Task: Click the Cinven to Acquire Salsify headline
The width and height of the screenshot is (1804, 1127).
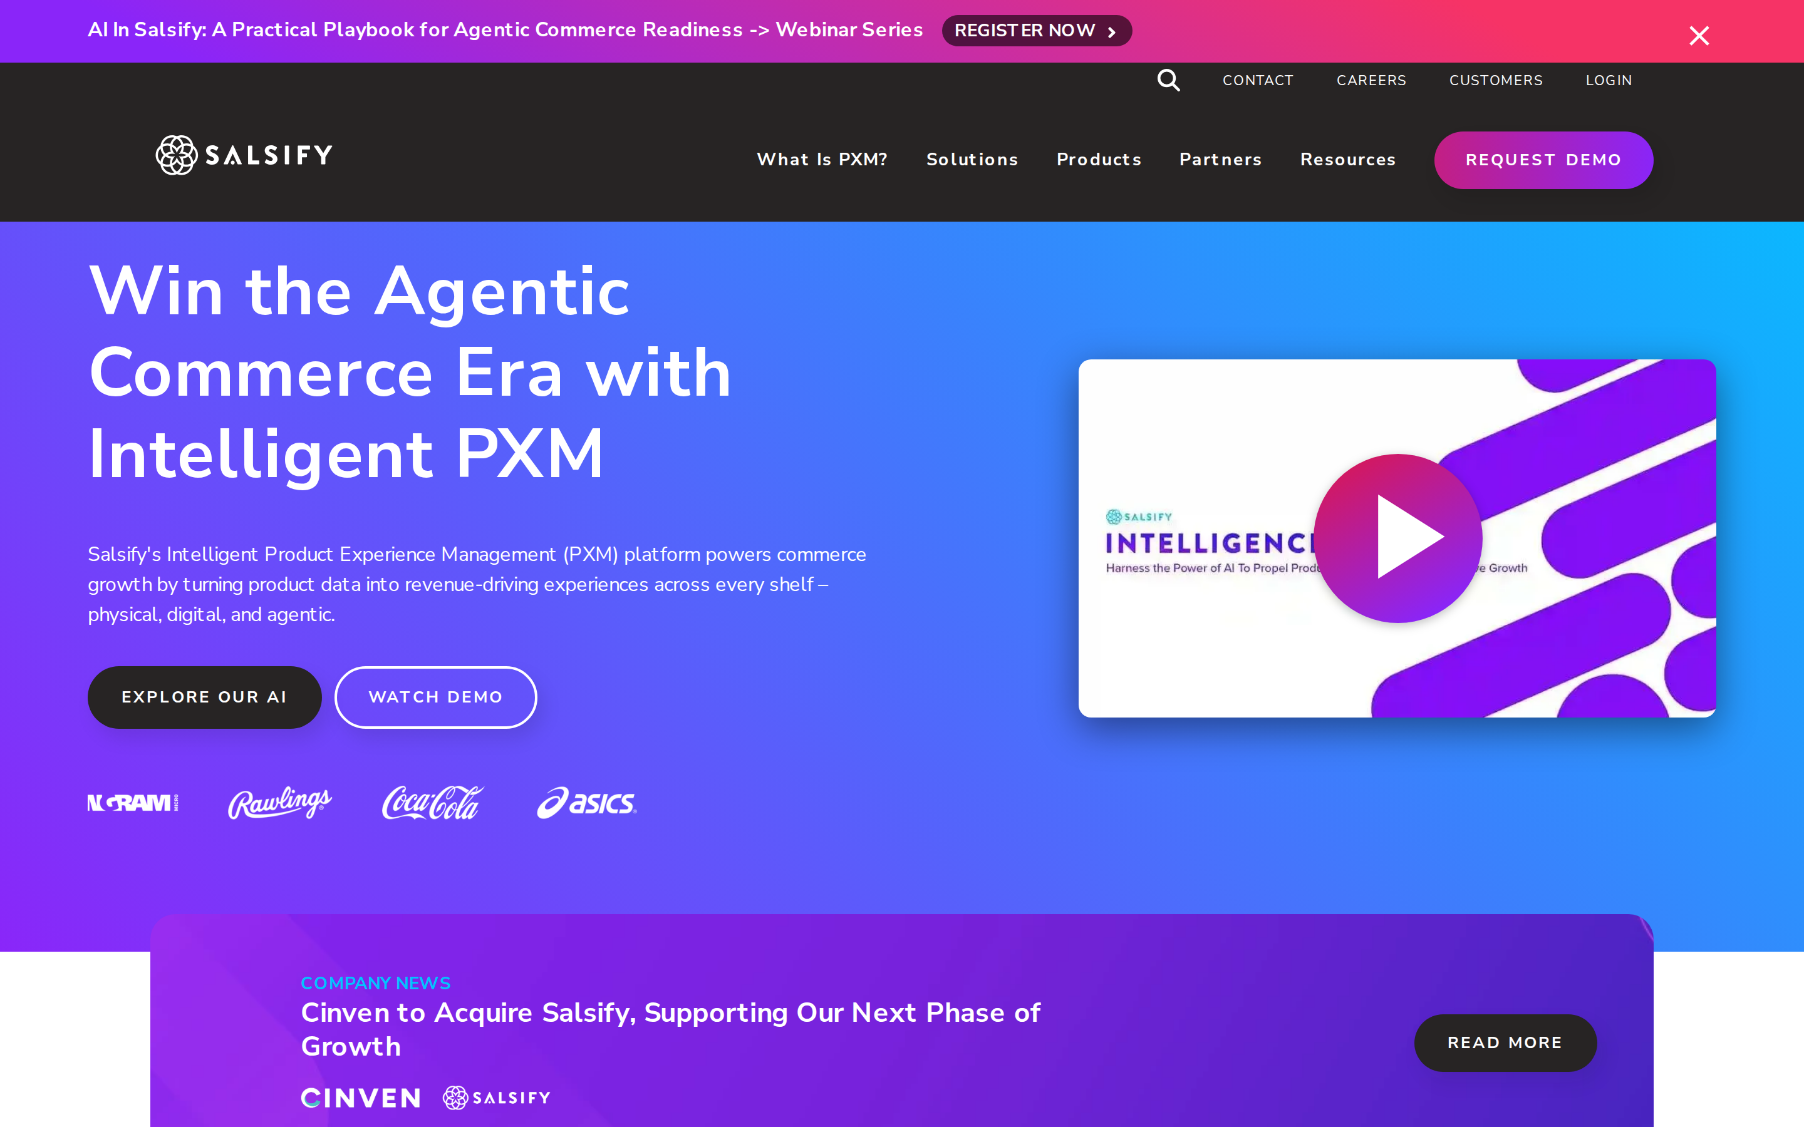Action: [670, 1029]
